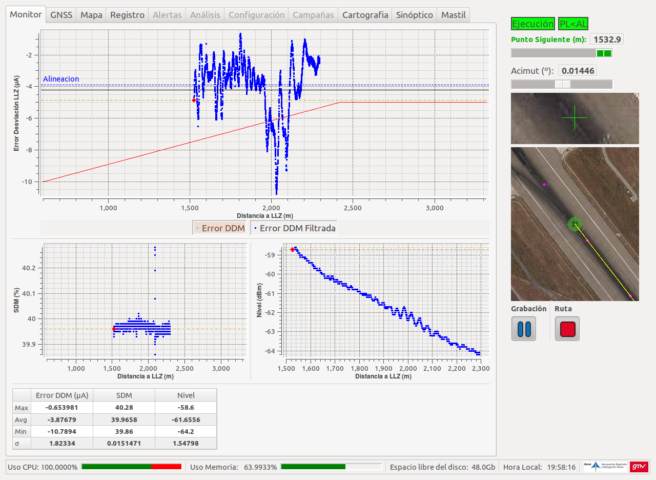Click the Min row header

(22, 431)
